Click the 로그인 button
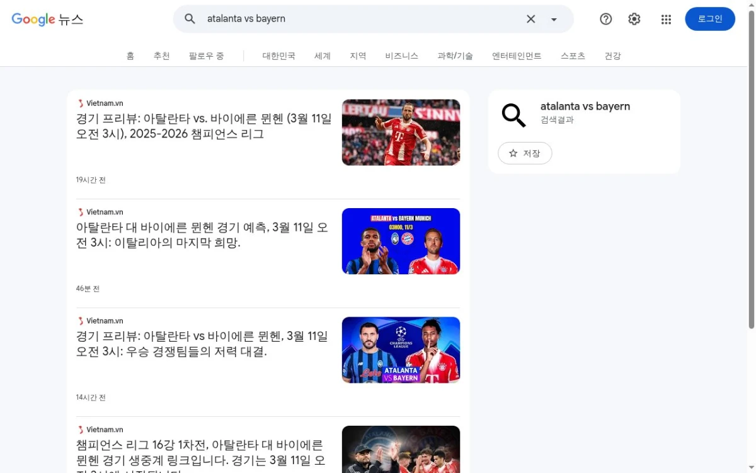Viewport: 756px width, 473px height. 710,18
